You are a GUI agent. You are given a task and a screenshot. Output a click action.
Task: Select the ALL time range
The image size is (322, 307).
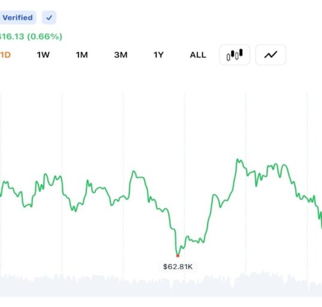pyautogui.click(x=198, y=55)
